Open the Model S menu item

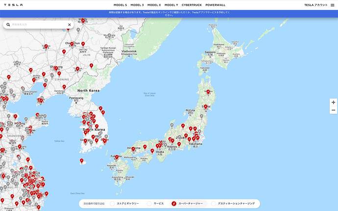pos(120,5)
